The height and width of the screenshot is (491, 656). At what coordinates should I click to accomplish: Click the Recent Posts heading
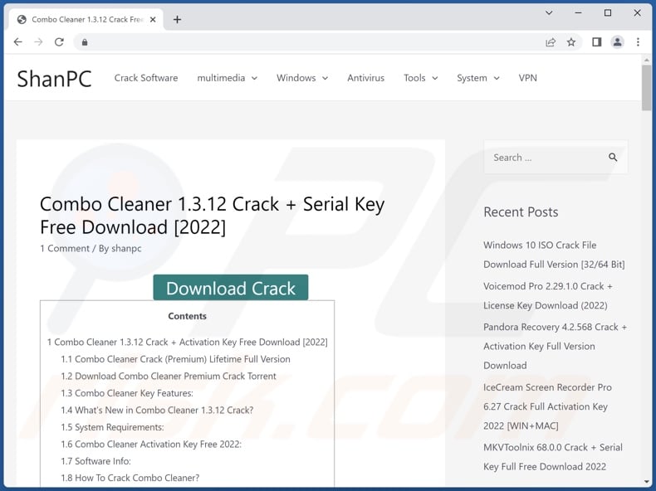click(x=521, y=211)
